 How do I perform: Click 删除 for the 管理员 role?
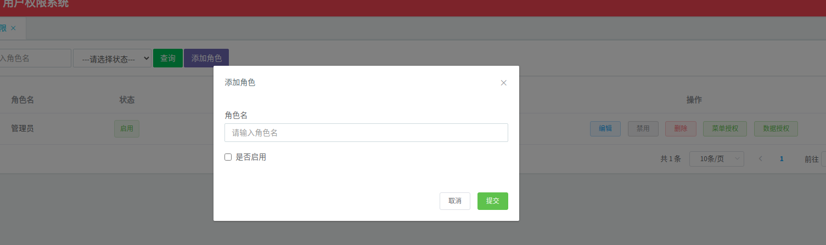[x=681, y=129]
